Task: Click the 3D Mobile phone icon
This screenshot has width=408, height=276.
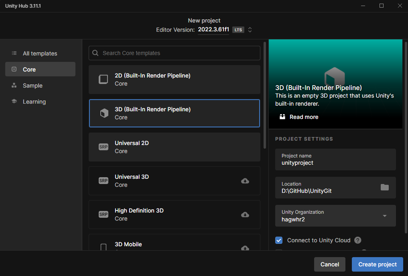Action: click(x=103, y=247)
